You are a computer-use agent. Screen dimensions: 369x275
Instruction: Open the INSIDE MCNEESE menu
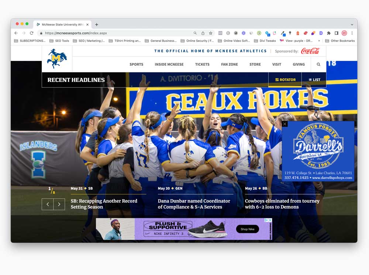pos(169,64)
